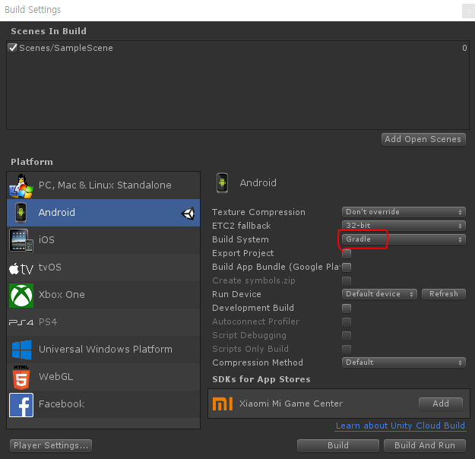This screenshot has height=459, width=475.
Task: Select the Xbox One platform row
Action: pyautogui.click(x=103, y=295)
